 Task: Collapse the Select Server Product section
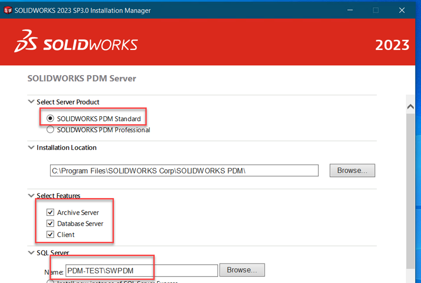pos(31,102)
